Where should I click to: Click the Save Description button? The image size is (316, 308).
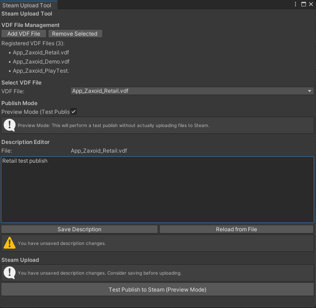click(79, 229)
